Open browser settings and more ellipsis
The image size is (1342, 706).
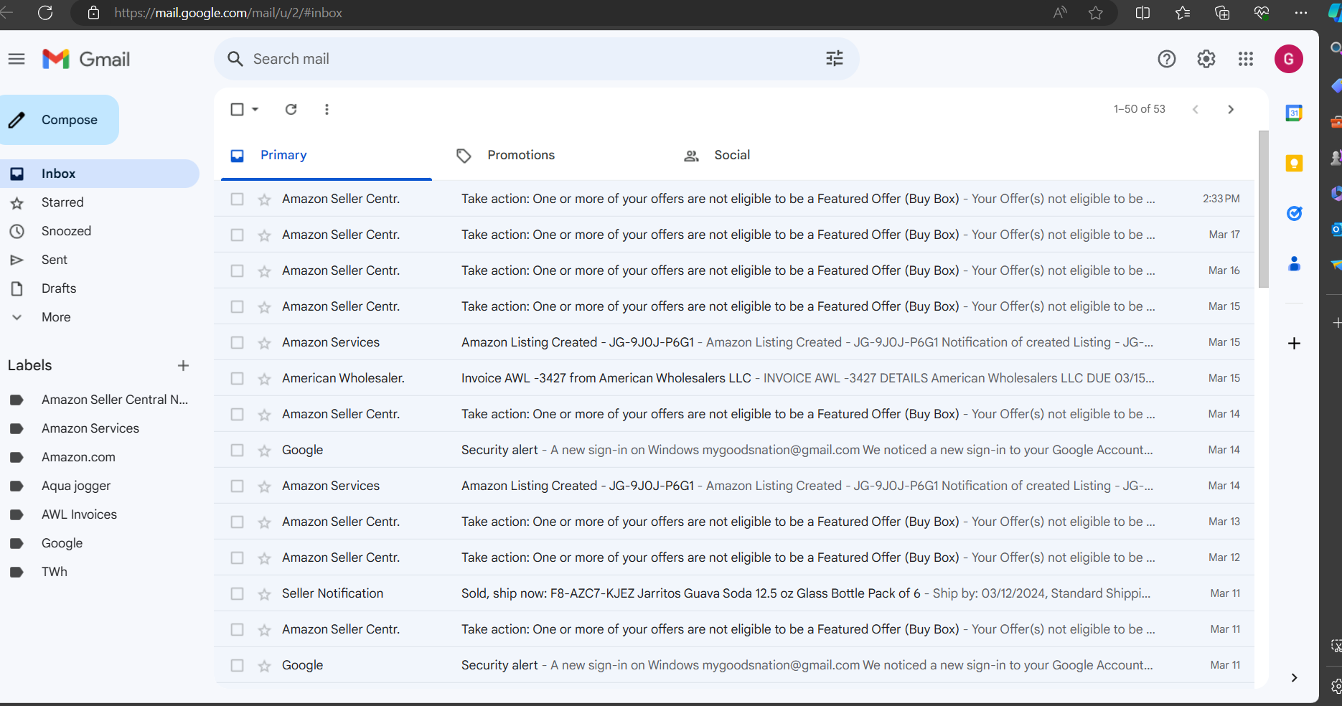(1300, 13)
